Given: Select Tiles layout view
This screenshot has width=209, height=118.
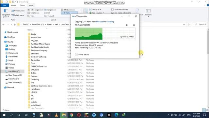Looking at the screenshot, I should [31, 16].
